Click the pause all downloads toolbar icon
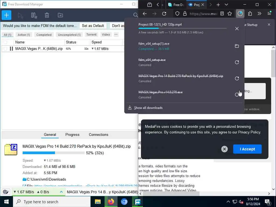The height and width of the screenshot is (207, 276). pos(34,15)
